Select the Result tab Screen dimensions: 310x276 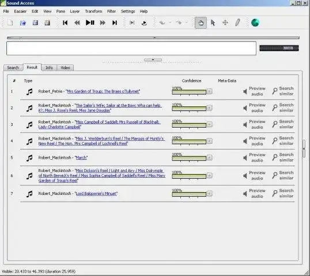[32, 67]
